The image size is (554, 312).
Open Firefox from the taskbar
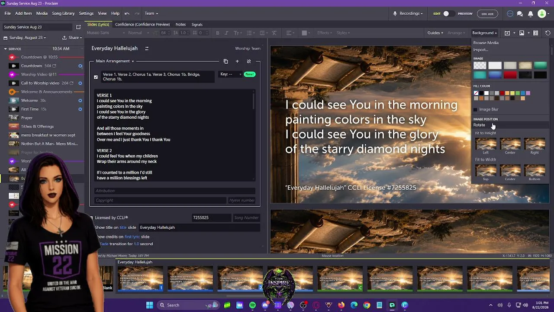point(341,305)
